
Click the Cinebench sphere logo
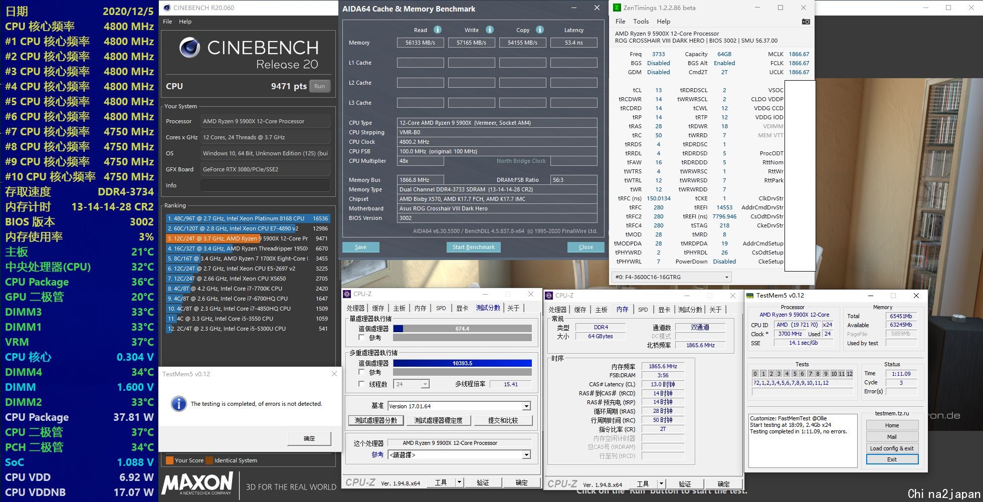click(x=190, y=48)
